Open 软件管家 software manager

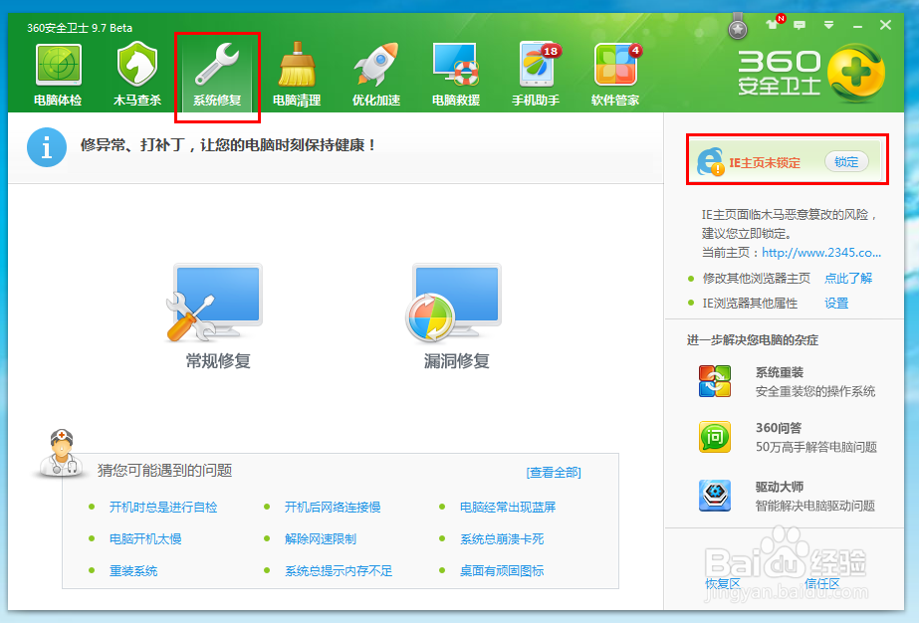tap(615, 75)
